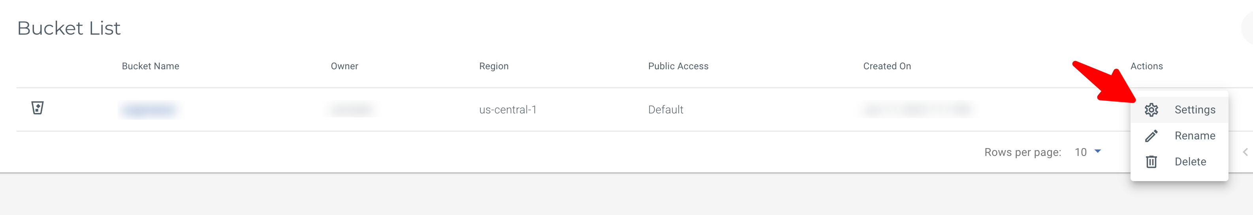The image size is (1253, 215).
Task: Choose the Rename option text in the menu
Action: 1195,136
